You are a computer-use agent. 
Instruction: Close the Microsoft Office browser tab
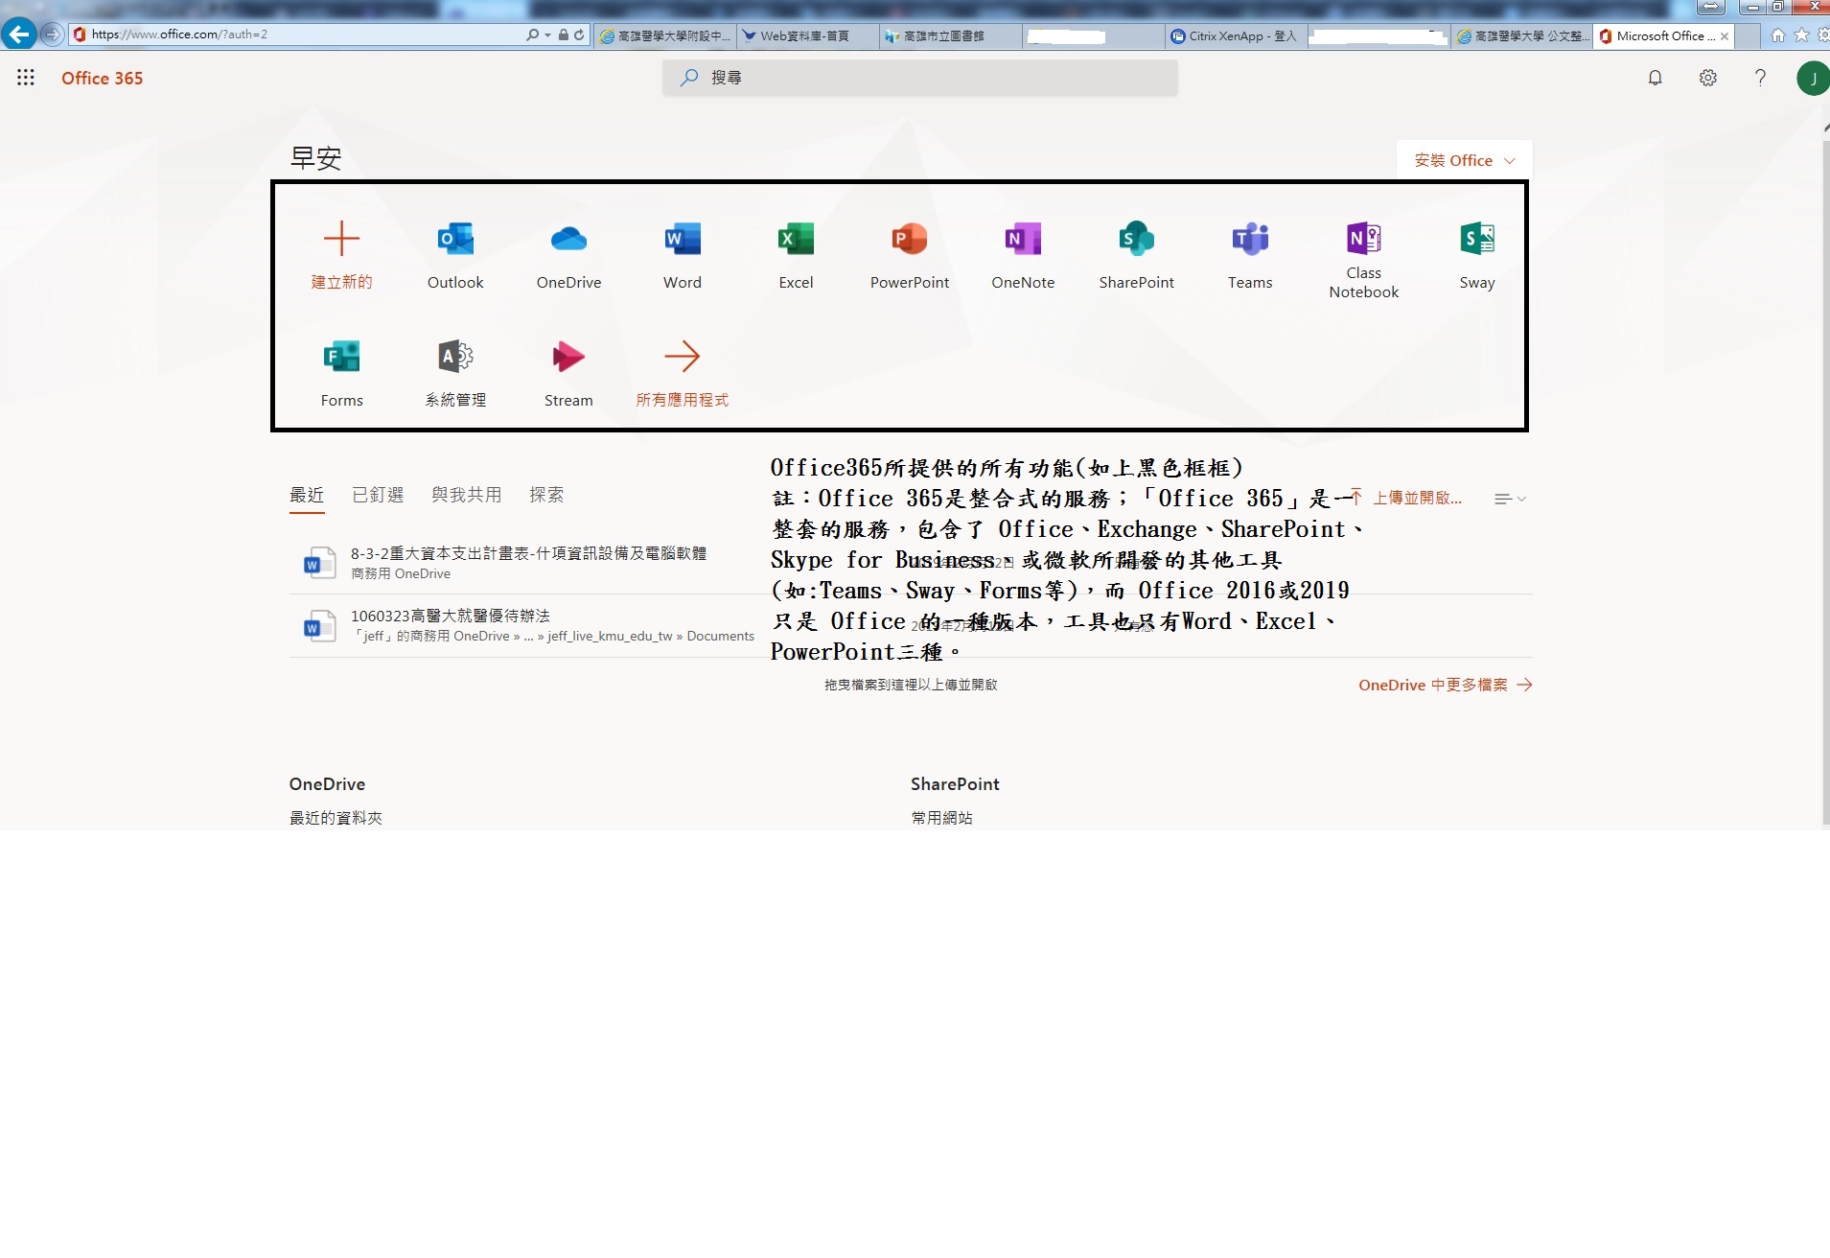click(x=1725, y=36)
